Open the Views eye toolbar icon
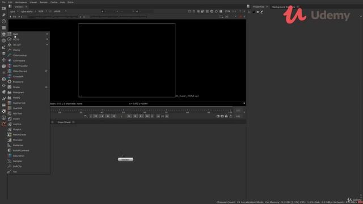The image size is (363, 204). [4, 86]
